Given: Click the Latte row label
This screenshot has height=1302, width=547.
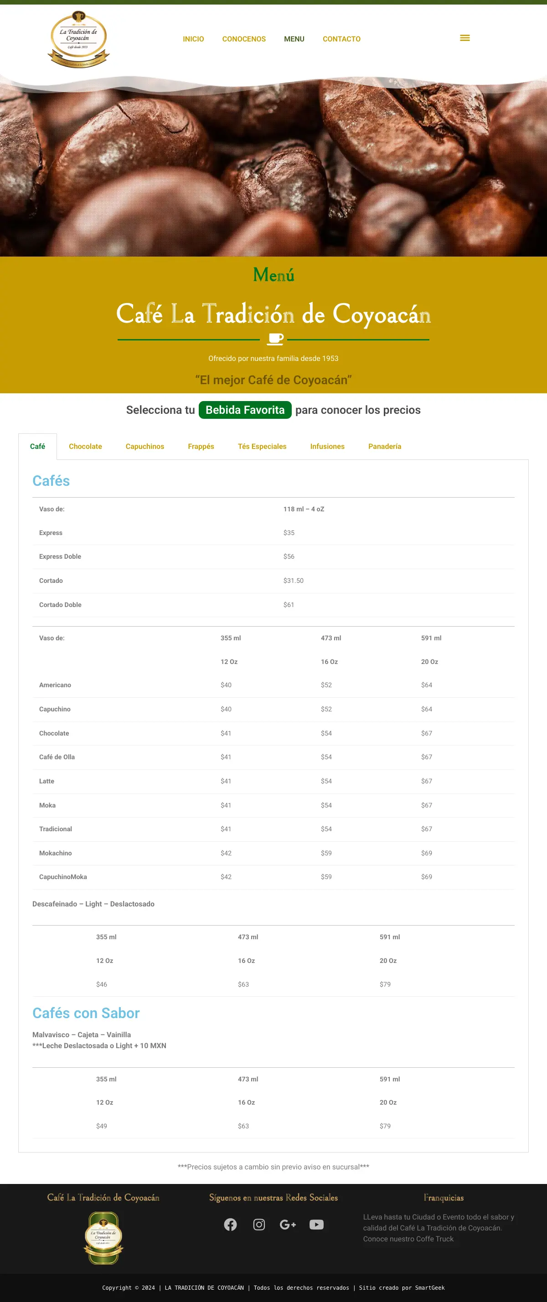Looking at the screenshot, I should 46,781.
